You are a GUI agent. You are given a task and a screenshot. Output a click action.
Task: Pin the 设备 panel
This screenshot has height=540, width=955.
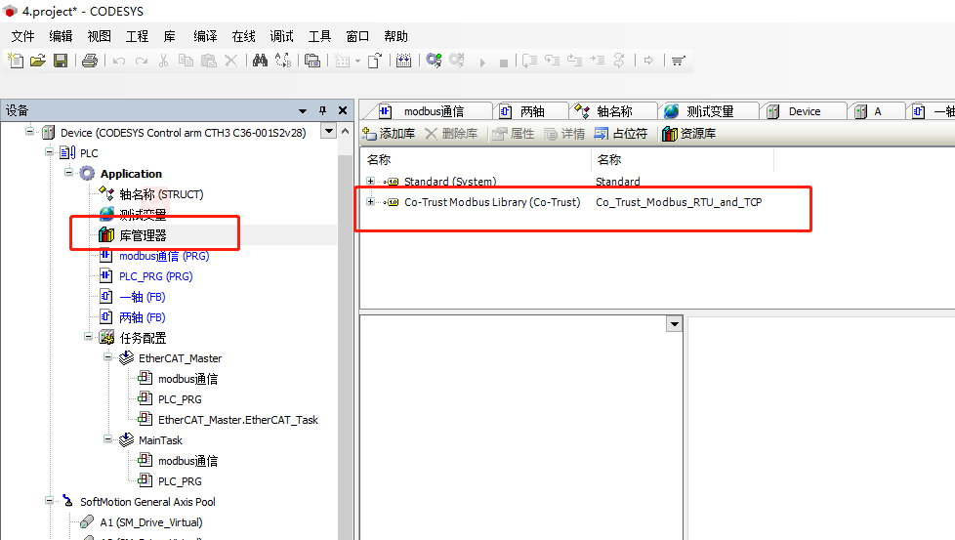click(x=323, y=110)
